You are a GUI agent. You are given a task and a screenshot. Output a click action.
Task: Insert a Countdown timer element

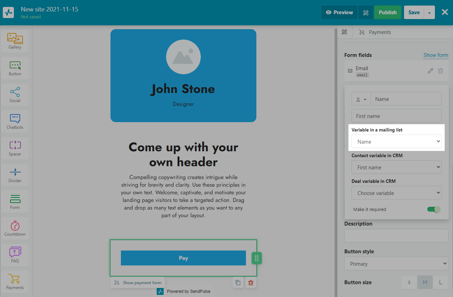pos(15,228)
